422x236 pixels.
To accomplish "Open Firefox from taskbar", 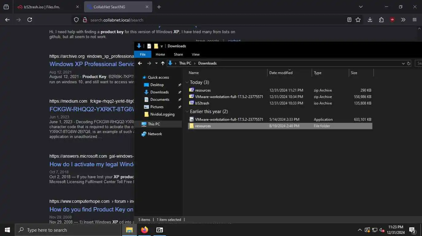I will (x=144, y=230).
